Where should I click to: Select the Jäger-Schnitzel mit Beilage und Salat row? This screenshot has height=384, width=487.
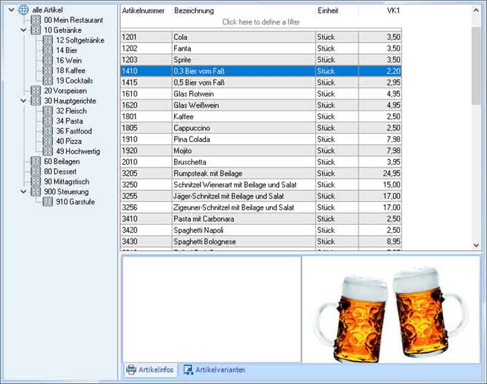[x=261, y=196]
